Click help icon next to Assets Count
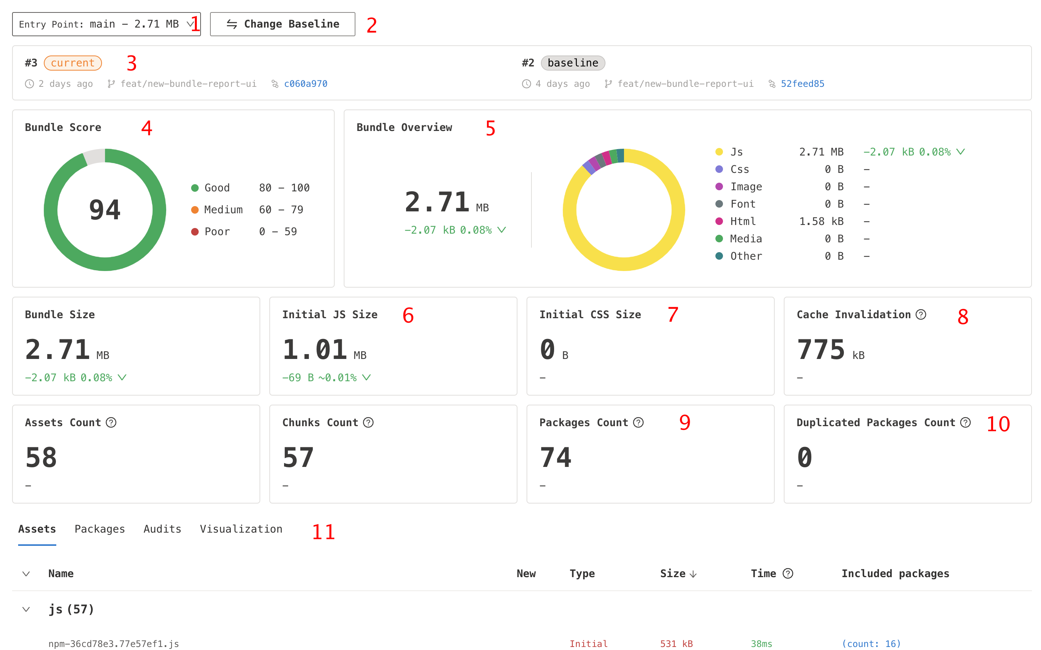The height and width of the screenshot is (650, 1041). (x=111, y=423)
